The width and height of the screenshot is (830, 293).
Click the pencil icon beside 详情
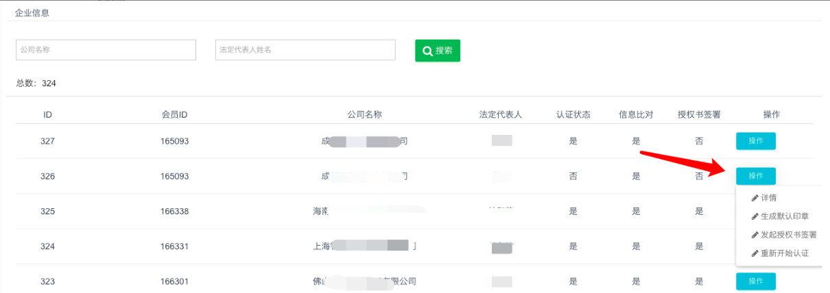755,198
